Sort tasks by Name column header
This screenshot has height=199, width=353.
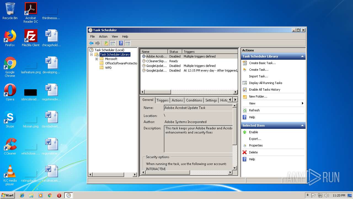click(x=154, y=52)
